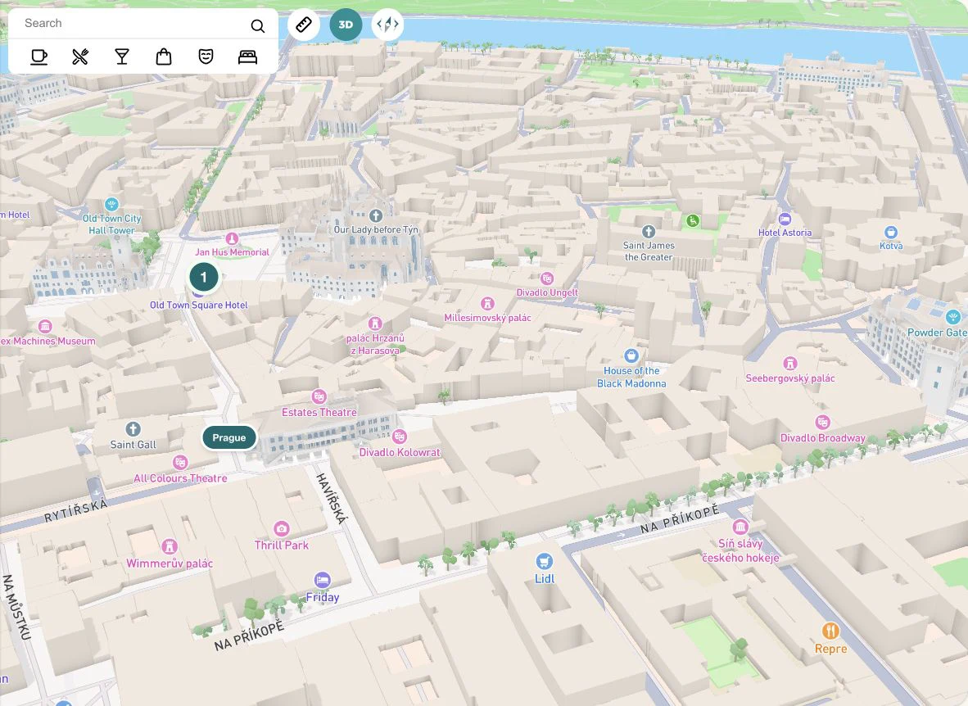Open the Divadlo Ungelt theatre icon
Viewport: 968px width, 706px height.
(x=547, y=278)
